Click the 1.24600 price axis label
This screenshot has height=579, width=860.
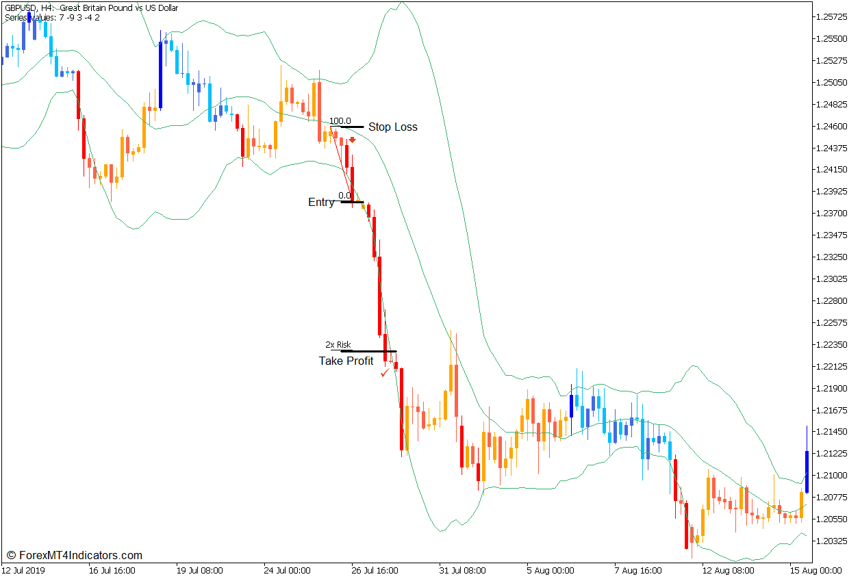tap(830, 127)
